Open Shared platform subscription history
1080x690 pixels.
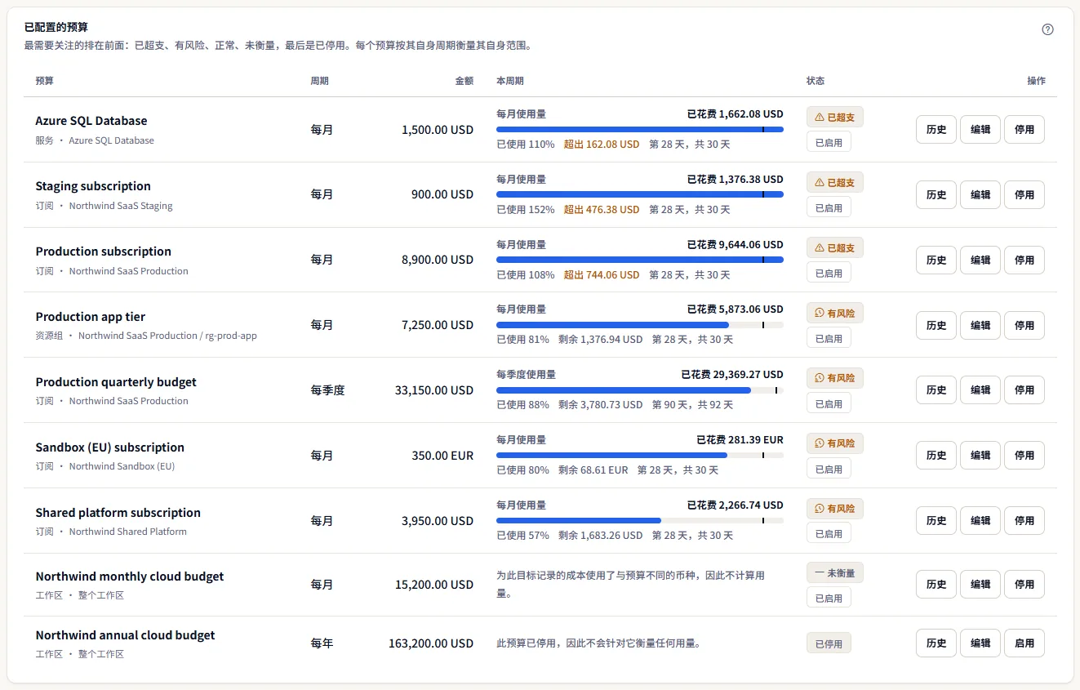[936, 520]
